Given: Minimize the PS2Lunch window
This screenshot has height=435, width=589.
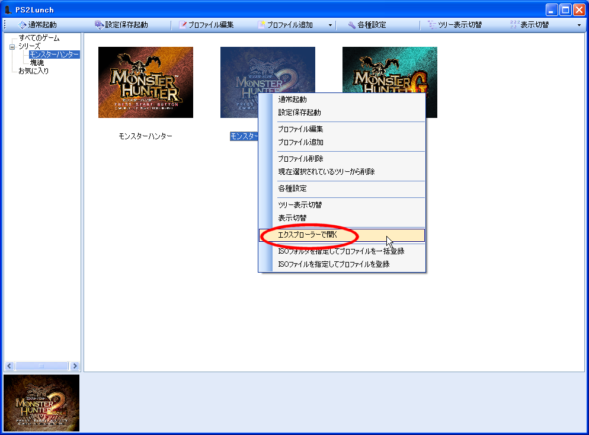Looking at the screenshot, I should (x=552, y=9).
